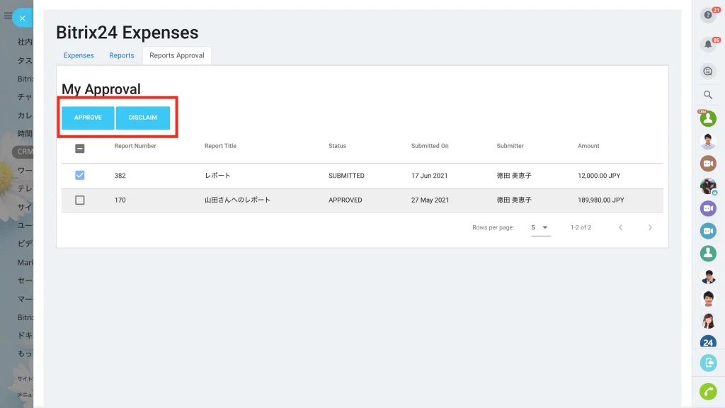The height and width of the screenshot is (408, 725).
Task: Click the amount 12,000.00 JPY
Action: pos(599,176)
